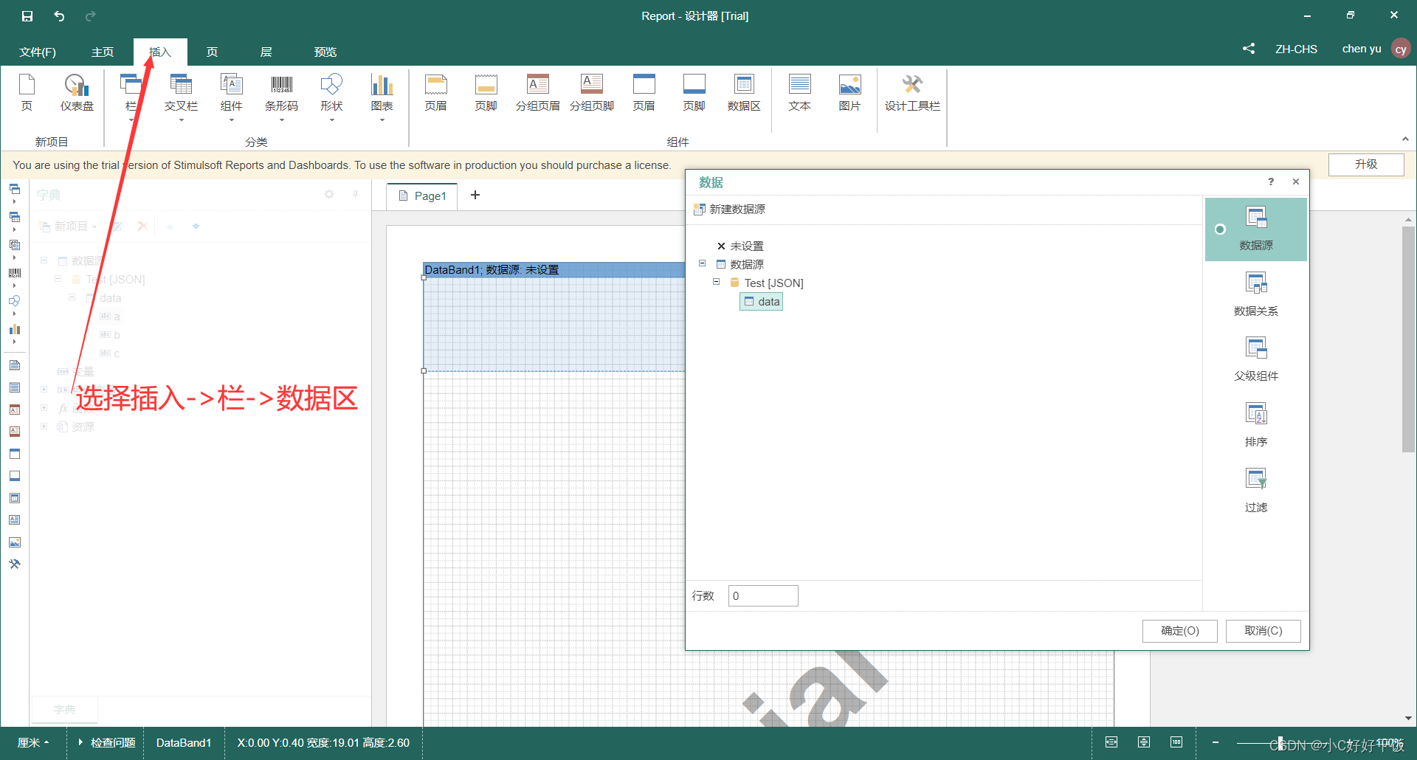Open the 排序 sort panel

[1256, 425]
